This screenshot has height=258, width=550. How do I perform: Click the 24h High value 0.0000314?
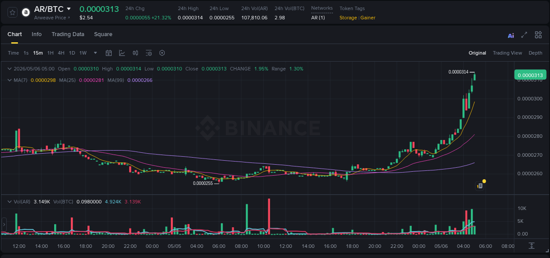(190, 18)
